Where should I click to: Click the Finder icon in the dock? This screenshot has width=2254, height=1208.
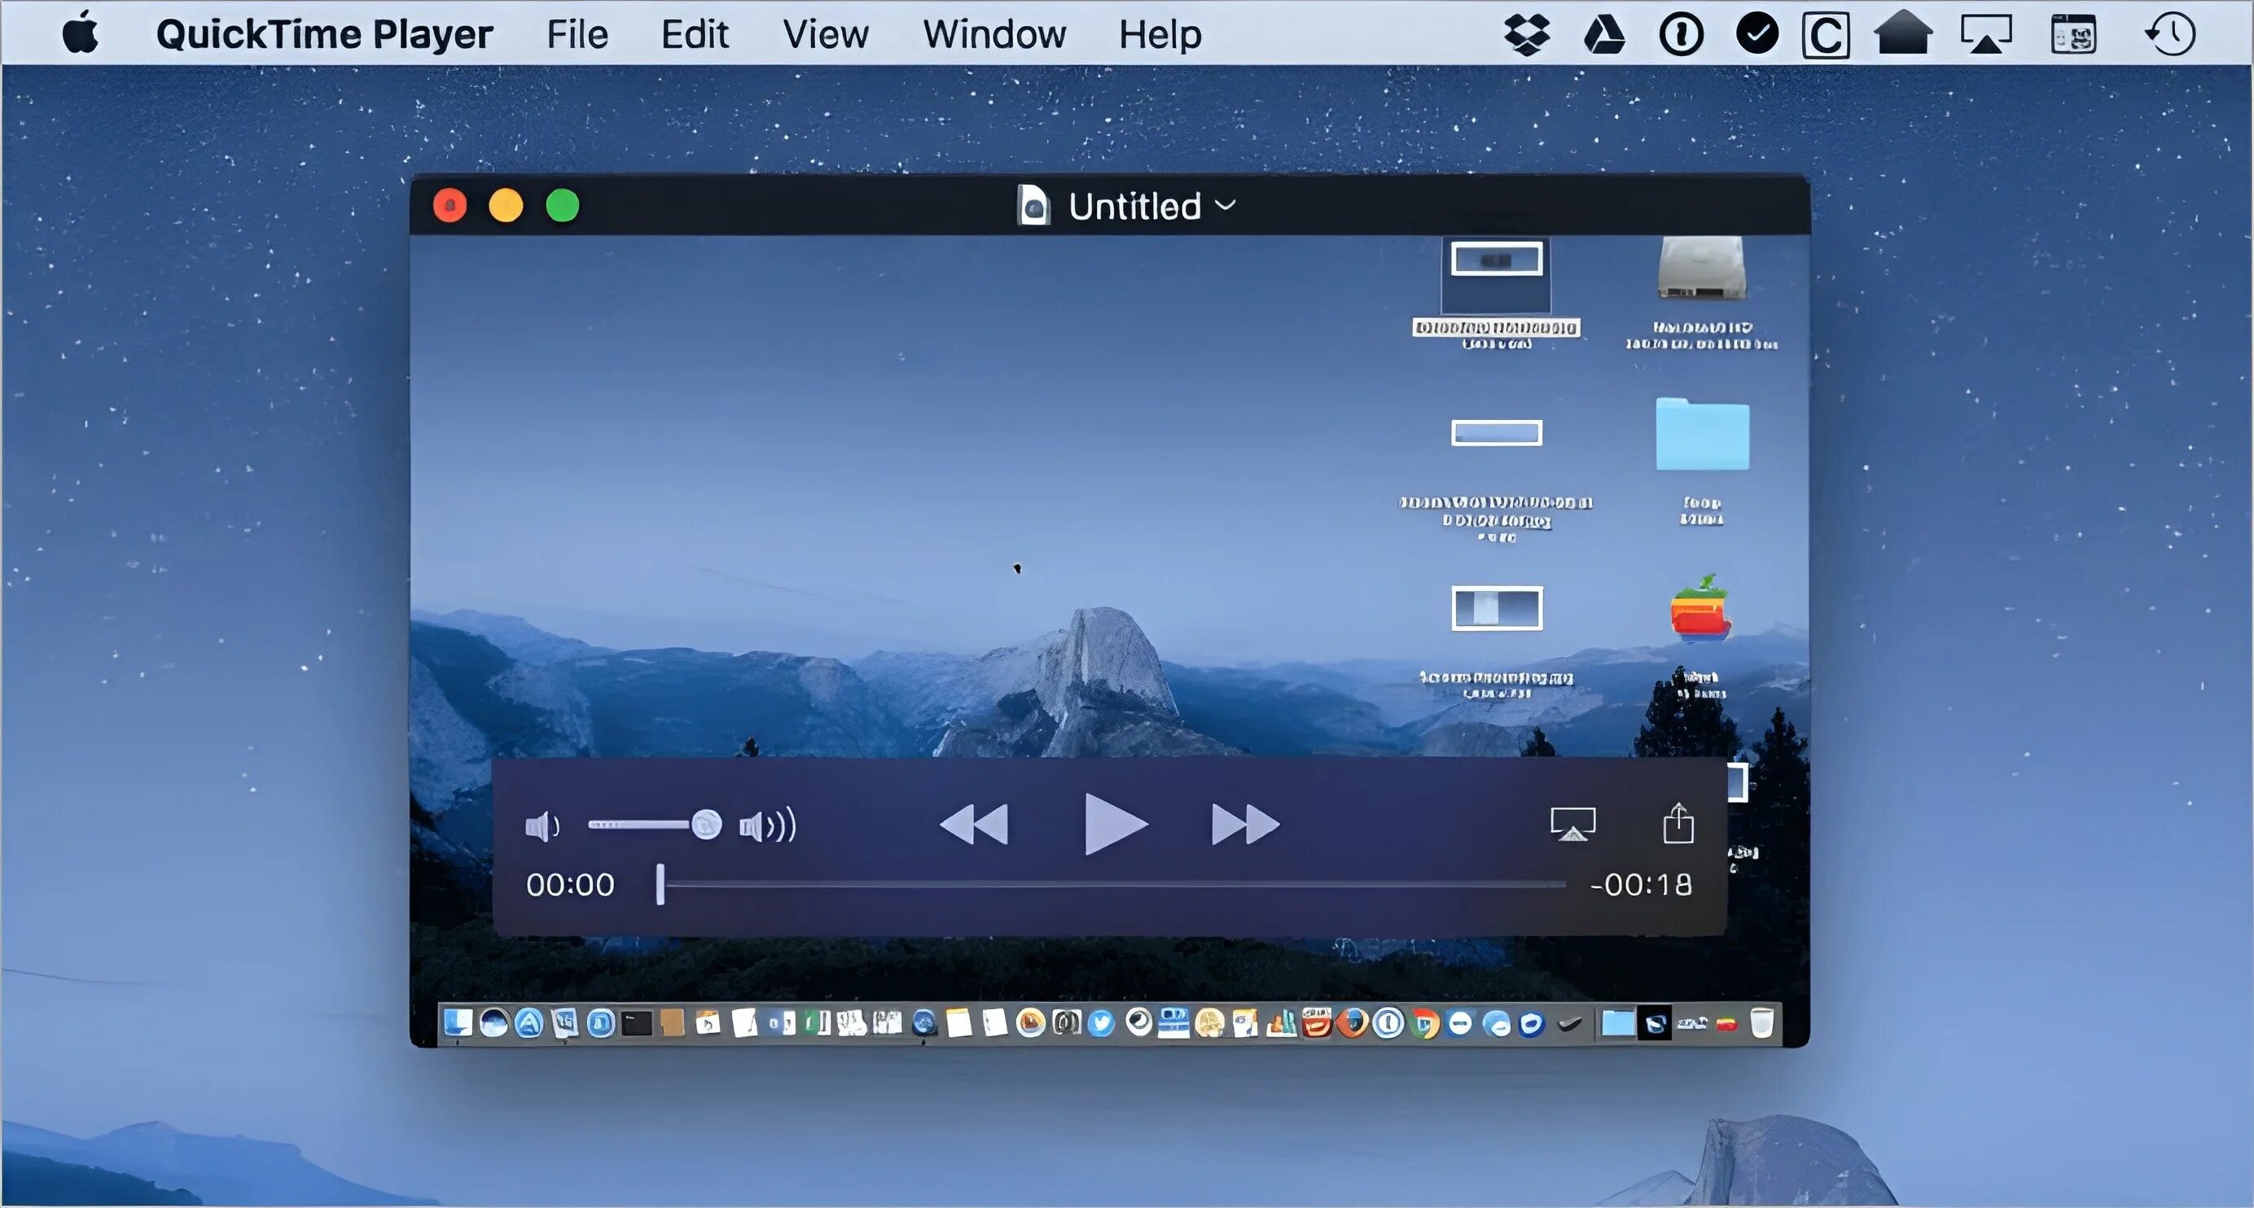click(x=459, y=1025)
